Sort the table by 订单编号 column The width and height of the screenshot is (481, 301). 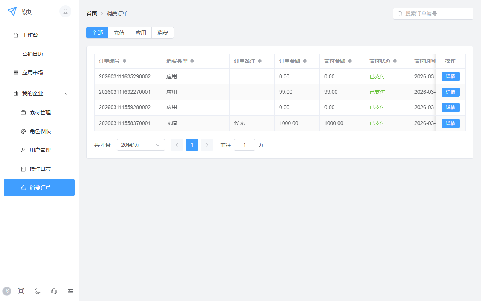[124, 61]
